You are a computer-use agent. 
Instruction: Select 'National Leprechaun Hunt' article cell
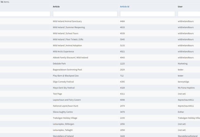(x=65, y=106)
